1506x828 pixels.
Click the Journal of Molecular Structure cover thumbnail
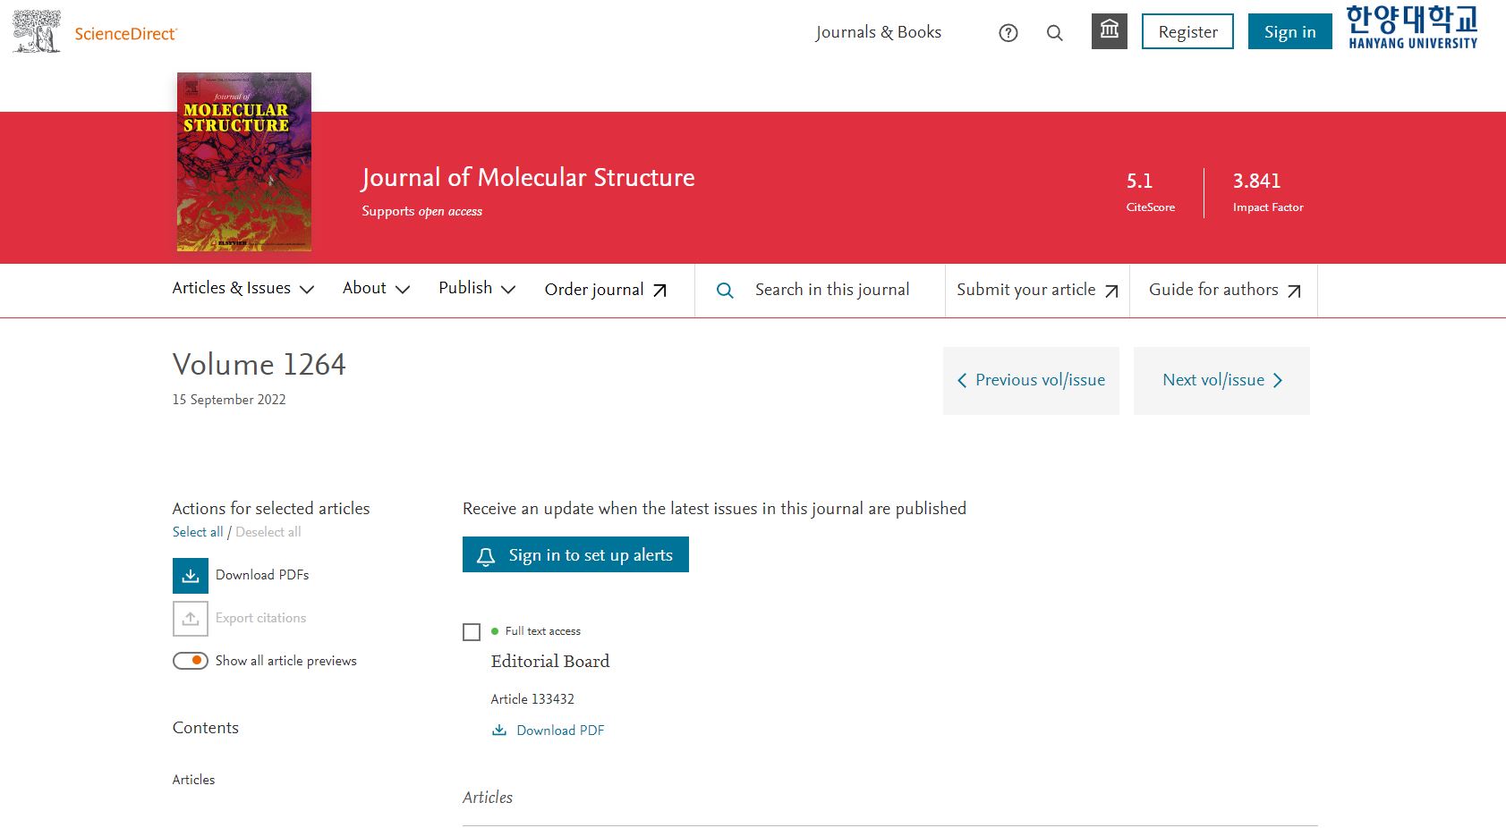[244, 162]
